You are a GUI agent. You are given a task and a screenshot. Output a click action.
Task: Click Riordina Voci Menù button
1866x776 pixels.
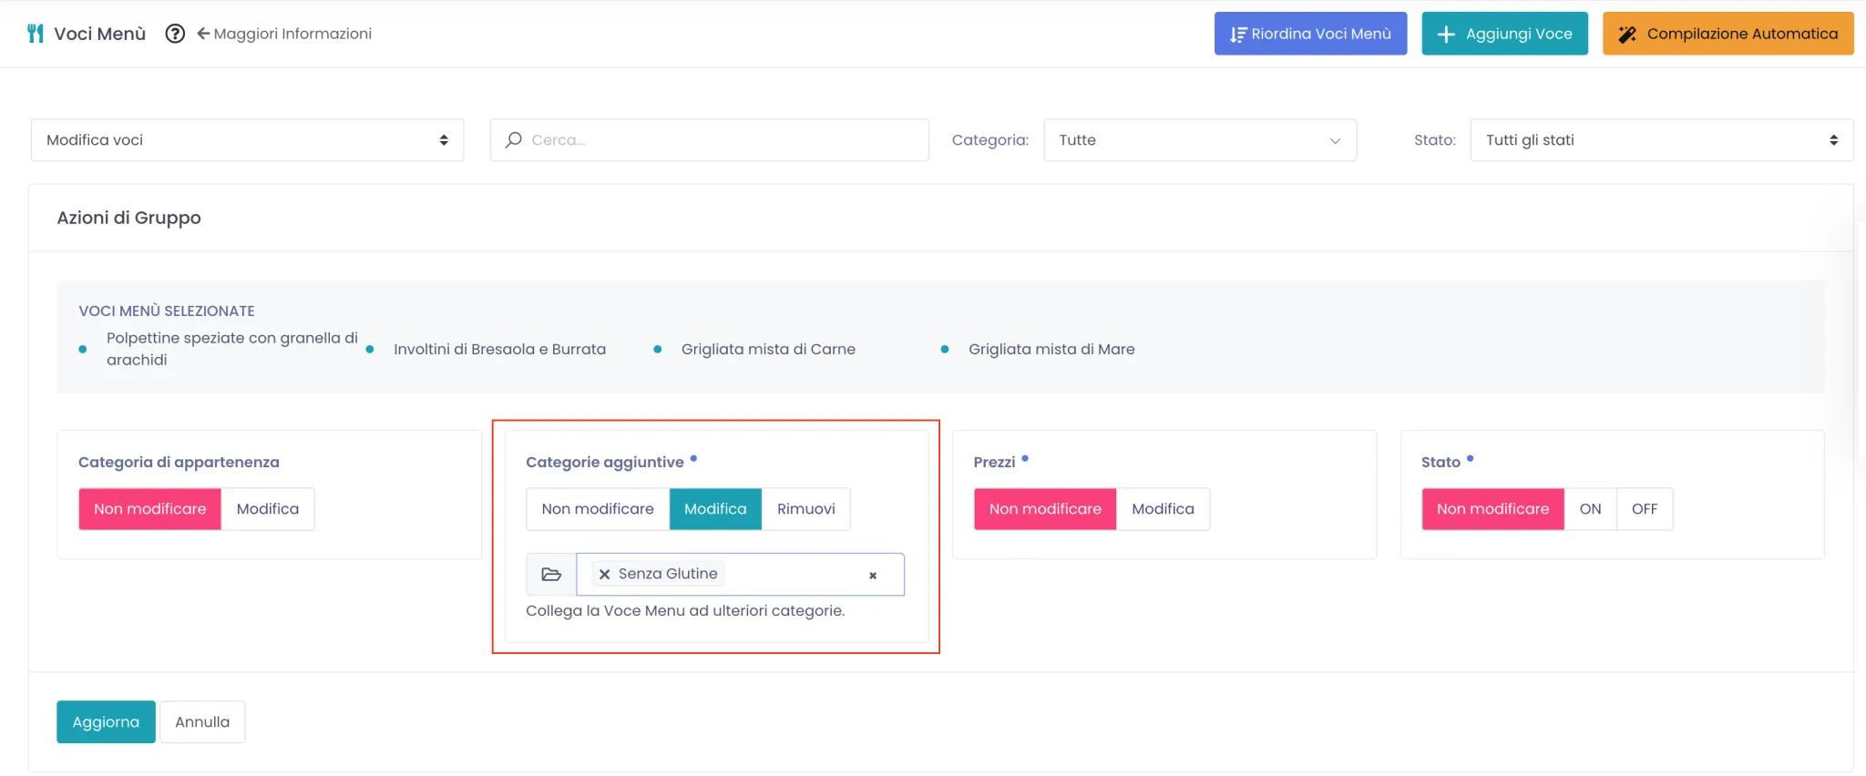pos(1310,34)
